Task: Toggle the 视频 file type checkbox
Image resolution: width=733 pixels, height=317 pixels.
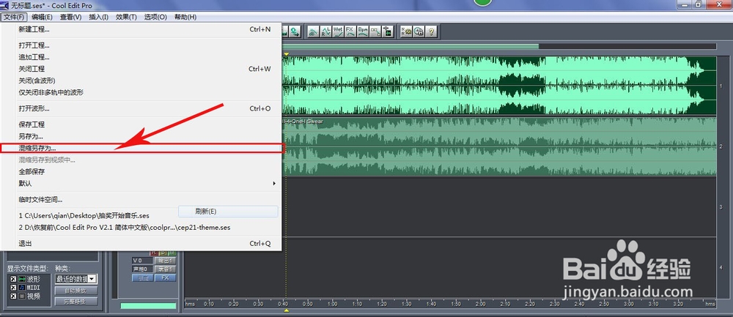Action: (13, 296)
